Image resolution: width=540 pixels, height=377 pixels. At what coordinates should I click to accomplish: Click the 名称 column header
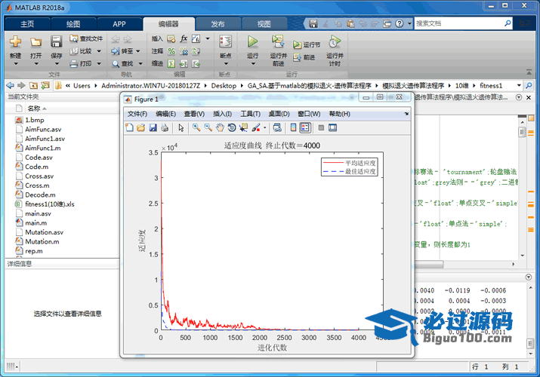point(34,109)
